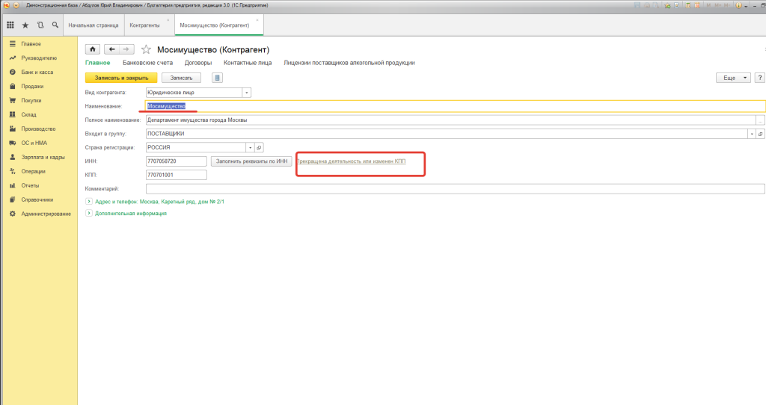This screenshot has width=766, height=405.
Task: Open the history icon in top panel
Action: (x=40, y=25)
